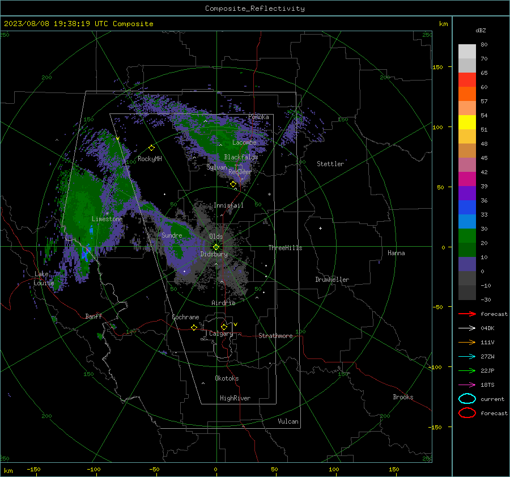Click the purple swatch between 39 and 36 dBZ
This screenshot has height=477, width=510.
coord(467,193)
